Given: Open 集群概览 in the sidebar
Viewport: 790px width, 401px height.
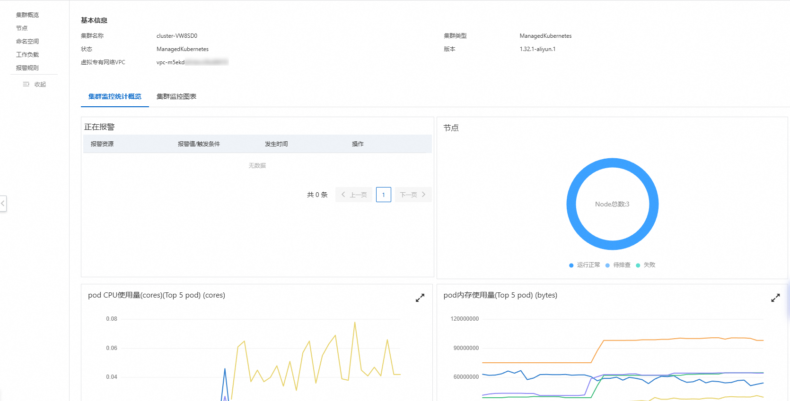Looking at the screenshot, I should click(x=27, y=15).
